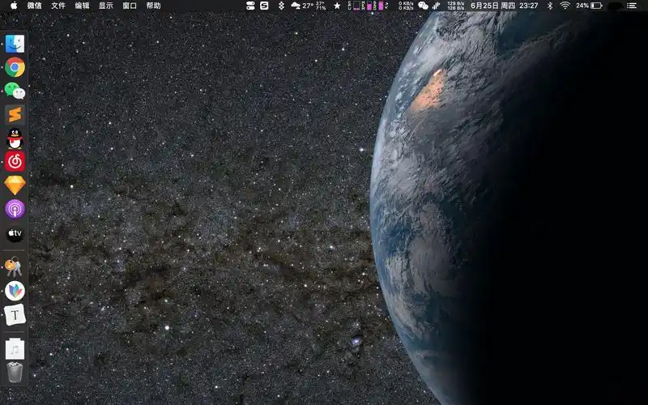The height and width of the screenshot is (405, 648).
Task: Expand the Wi-Fi status menu
Action: [565, 6]
